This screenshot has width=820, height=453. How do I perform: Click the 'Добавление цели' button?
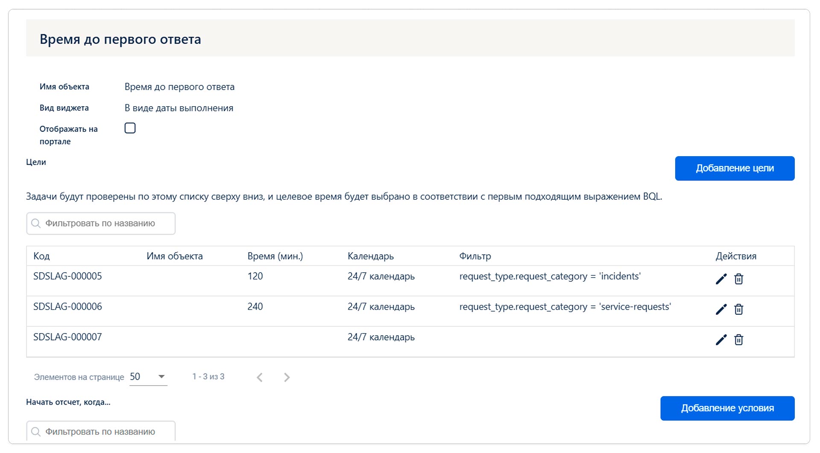click(735, 168)
